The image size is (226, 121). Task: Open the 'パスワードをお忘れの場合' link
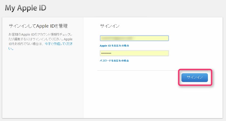(114, 61)
